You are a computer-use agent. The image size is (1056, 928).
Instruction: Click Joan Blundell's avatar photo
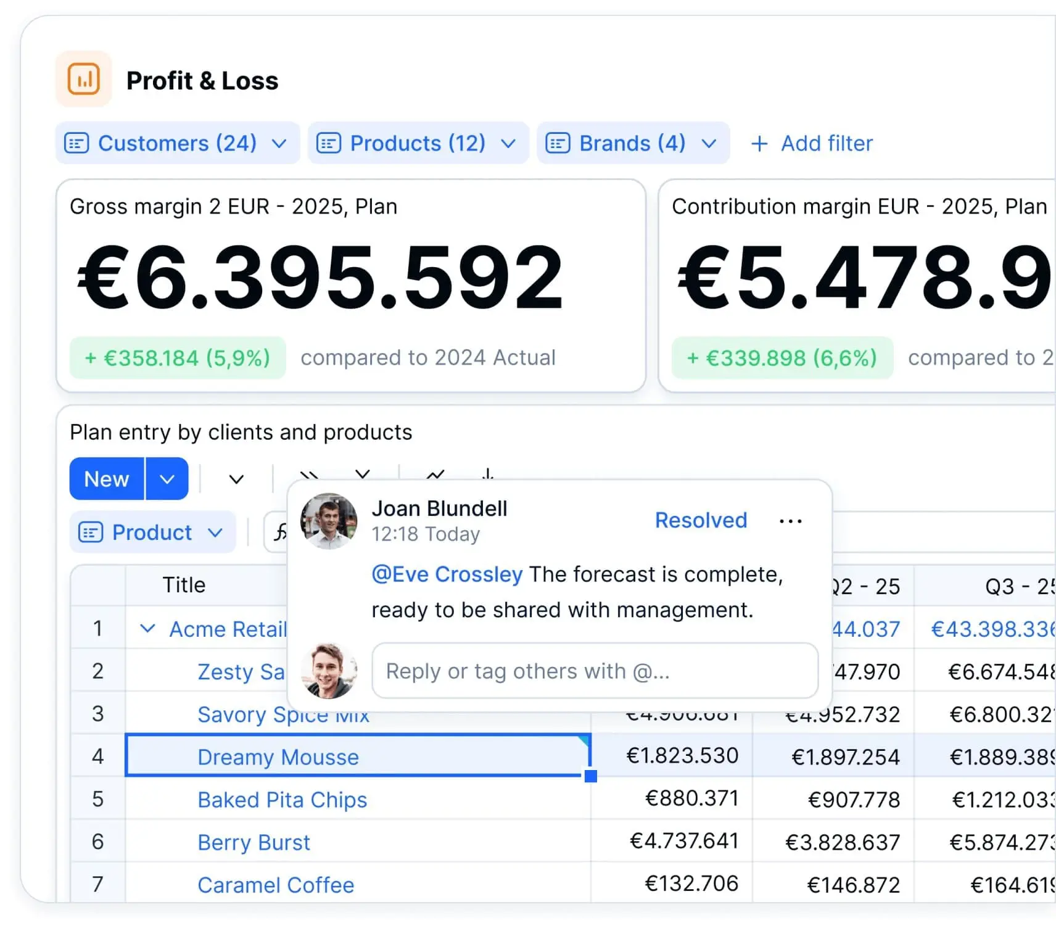329,520
